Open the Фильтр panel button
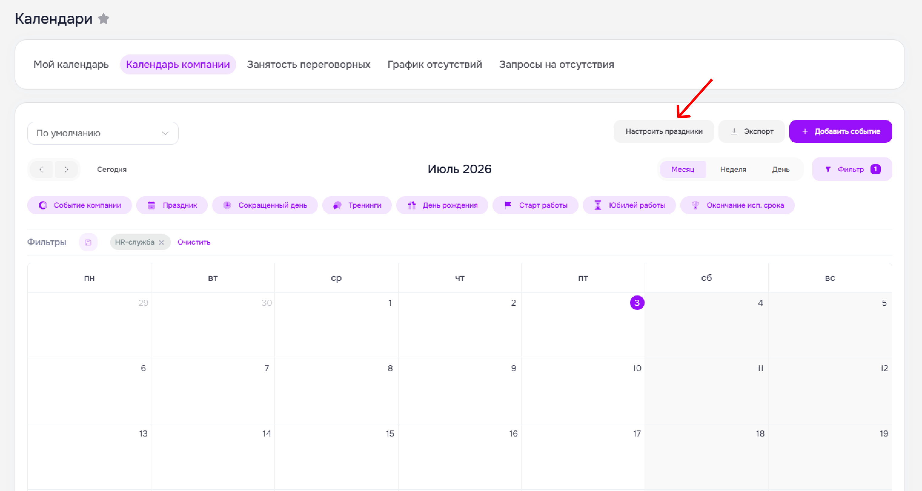The height and width of the screenshot is (491, 922). coord(852,170)
